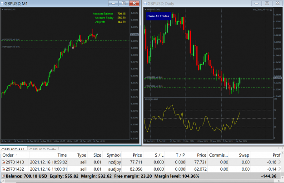Click the terminal scrollbar down arrow
This screenshot has width=284, height=183.
[282, 177]
